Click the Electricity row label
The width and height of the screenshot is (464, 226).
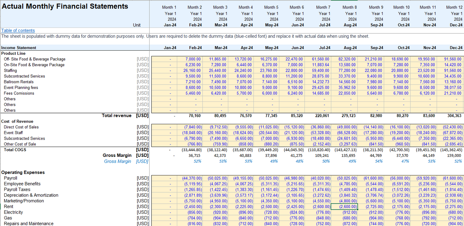coord(13,213)
